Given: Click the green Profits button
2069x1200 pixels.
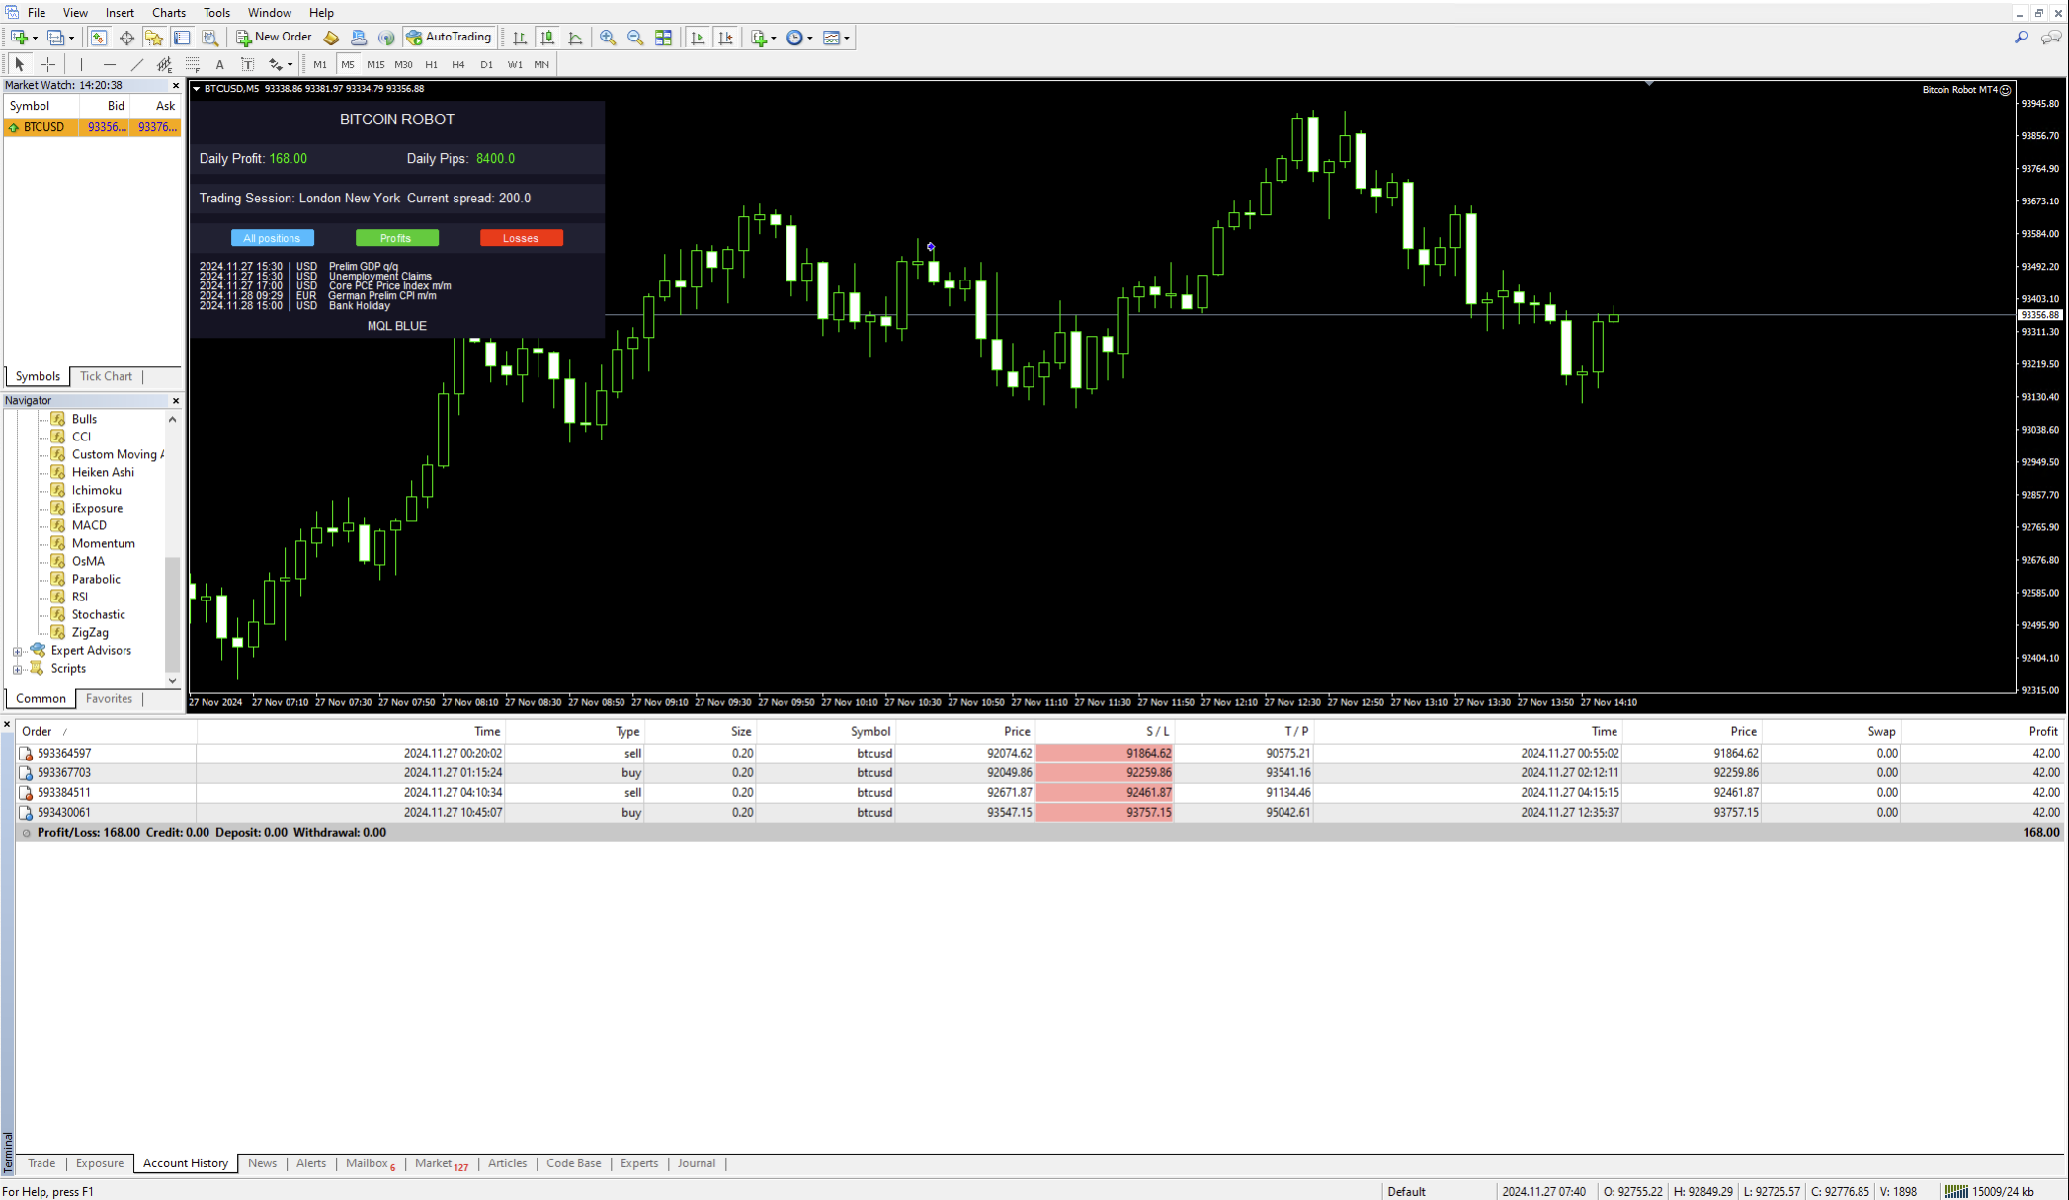Looking at the screenshot, I should pyautogui.click(x=396, y=238).
